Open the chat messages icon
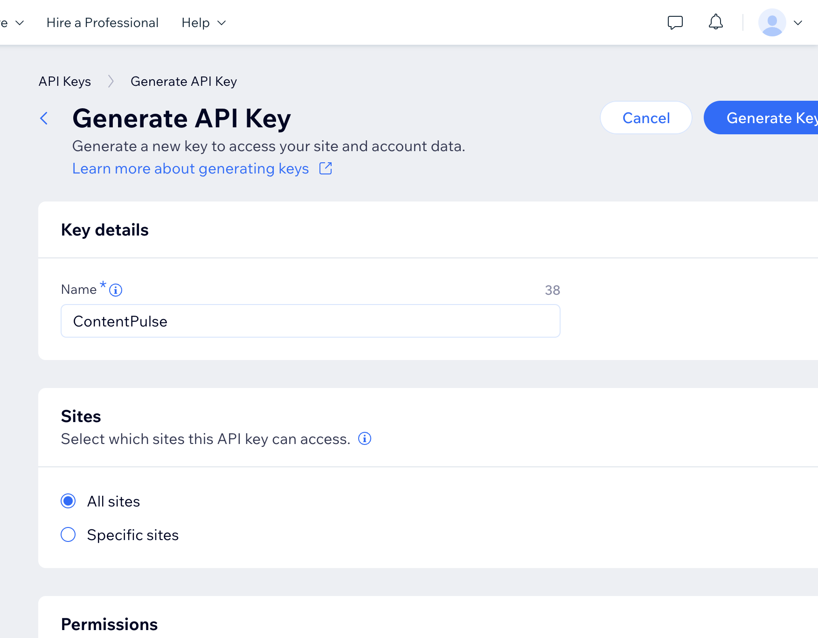The width and height of the screenshot is (818, 638). (x=675, y=22)
